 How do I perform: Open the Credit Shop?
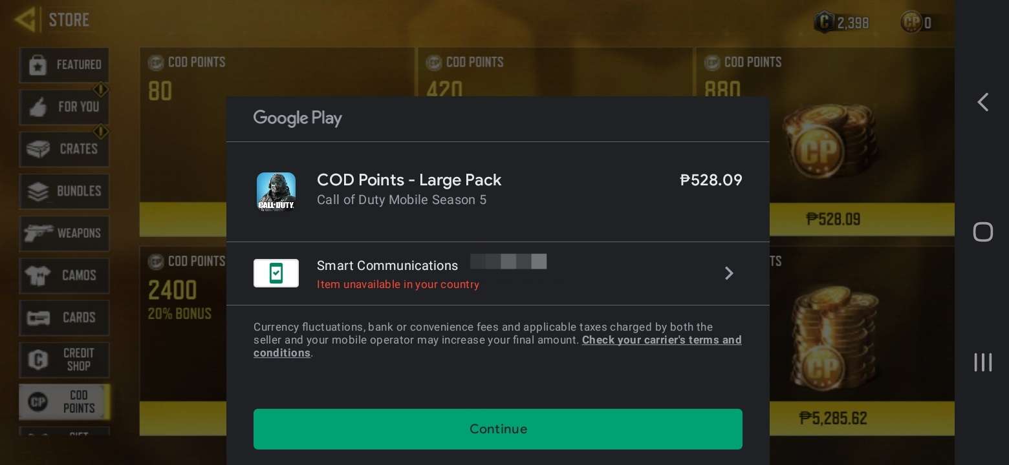pyautogui.click(x=64, y=360)
